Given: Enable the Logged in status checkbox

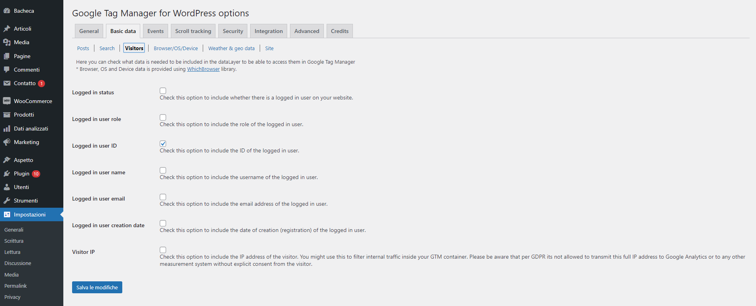Looking at the screenshot, I should point(163,91).
